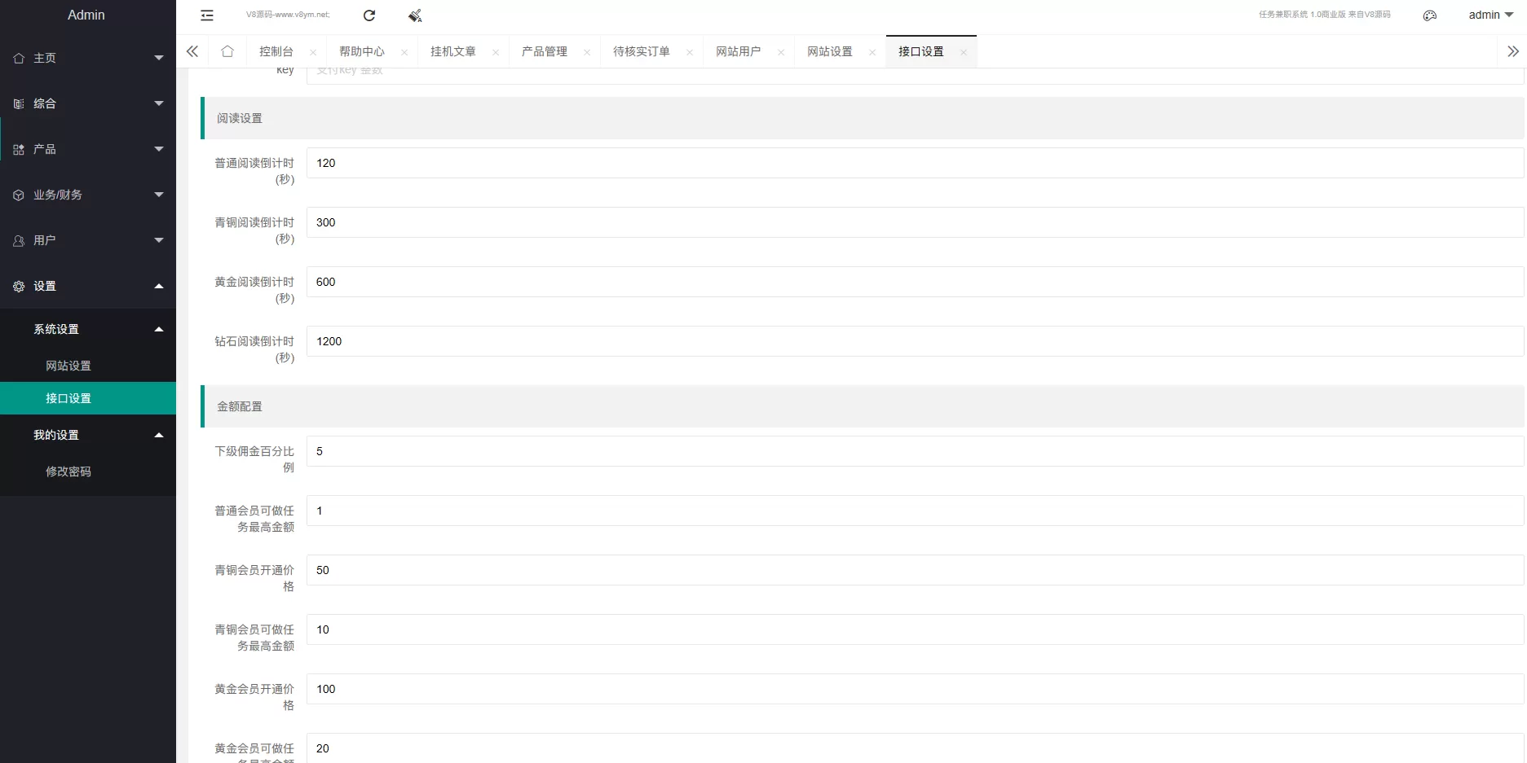The height and width of the screenshot is (763, 1527).
Task: Collapse the 系统设置 submenu
Action: [x=87, y=329]
